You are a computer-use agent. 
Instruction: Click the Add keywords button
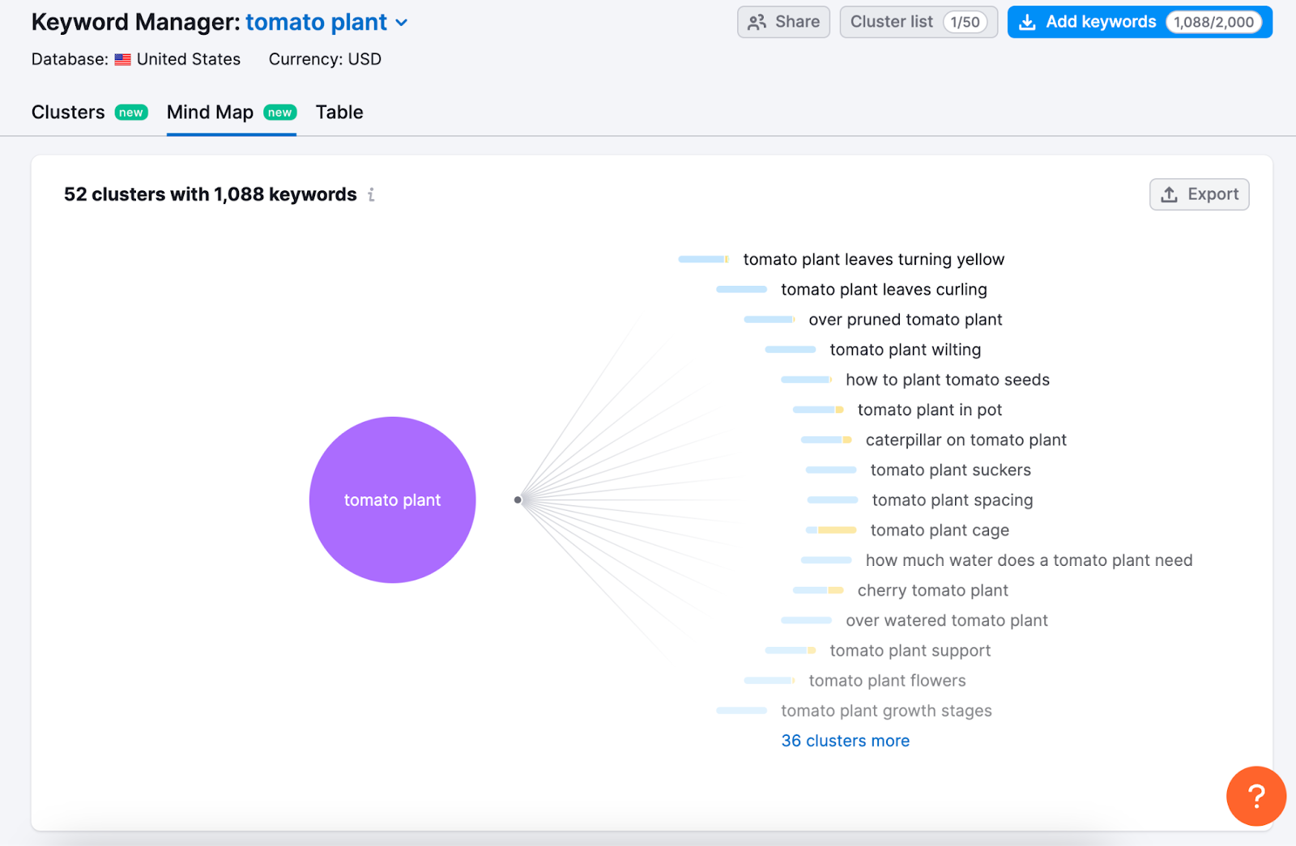(x=1140, y=22)
